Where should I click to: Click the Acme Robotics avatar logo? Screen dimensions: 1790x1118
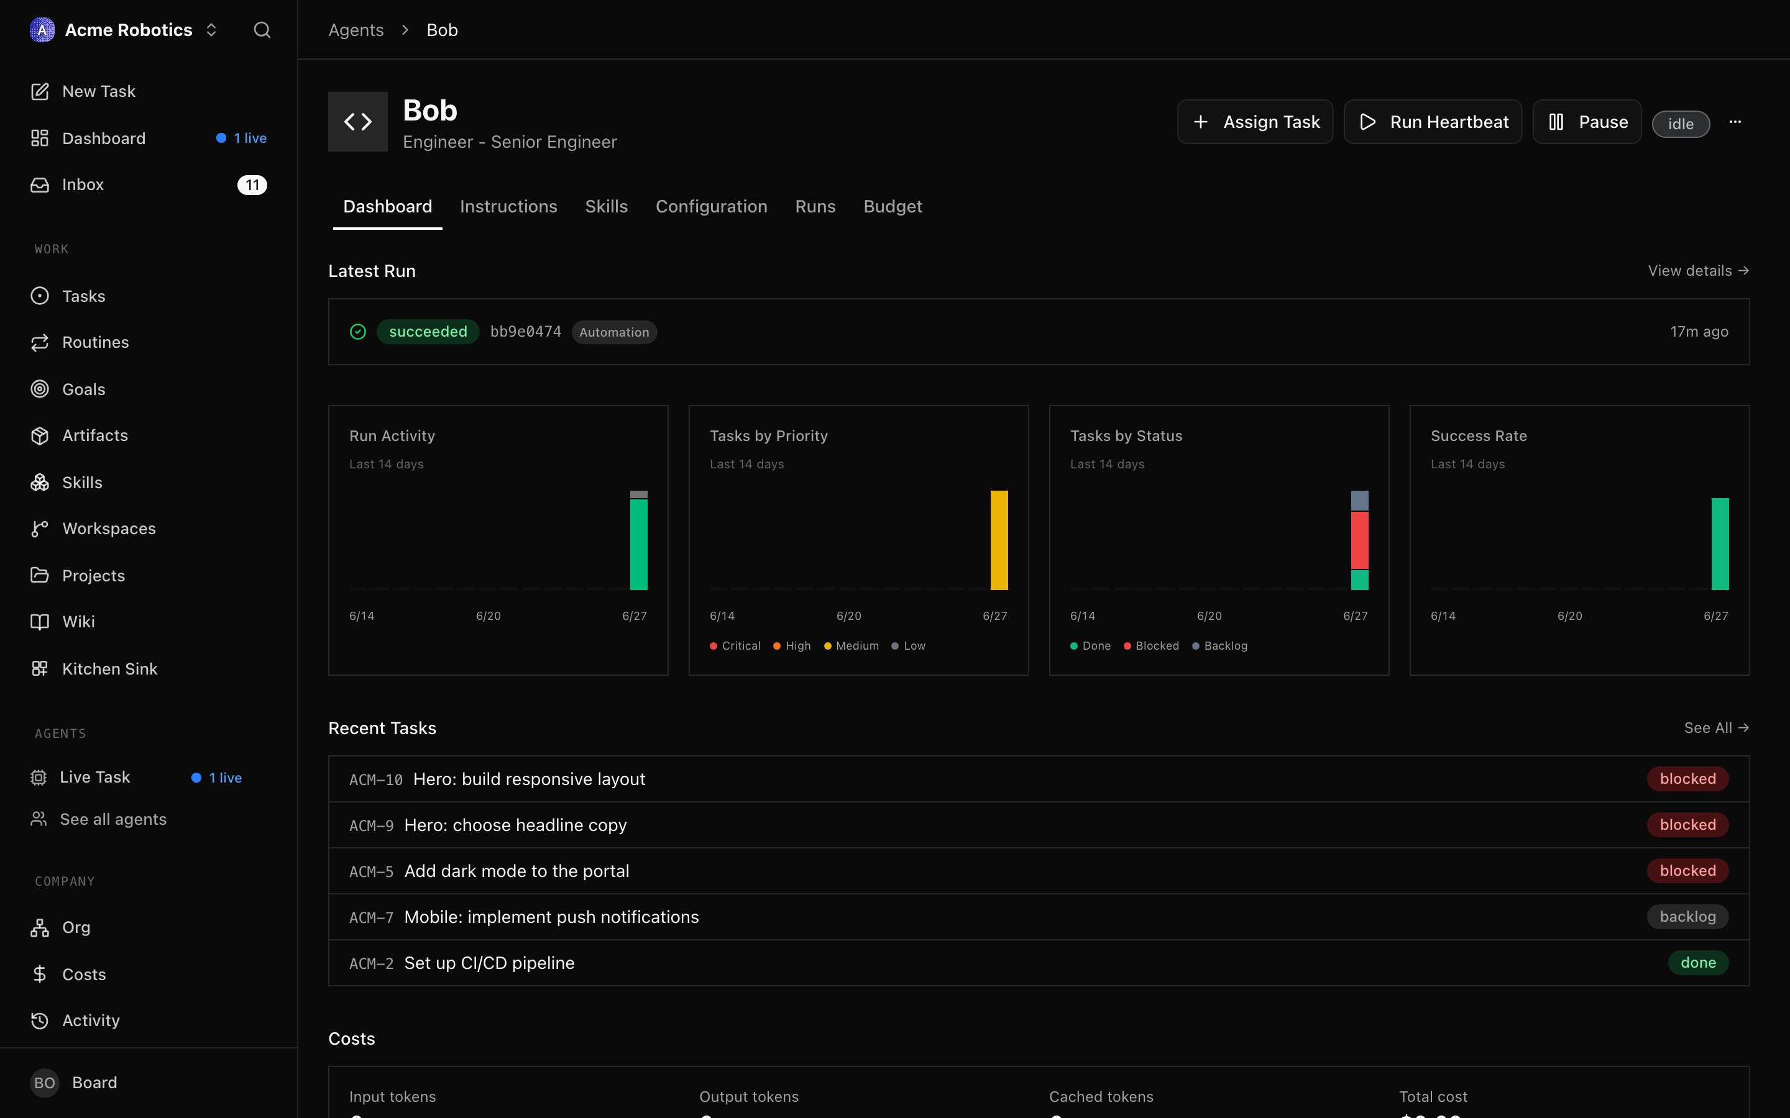point(42,30)
